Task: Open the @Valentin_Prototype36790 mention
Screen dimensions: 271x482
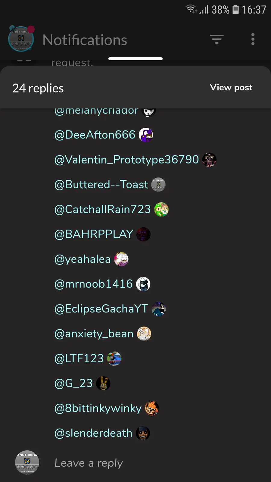Action: (x=126, y=160)
